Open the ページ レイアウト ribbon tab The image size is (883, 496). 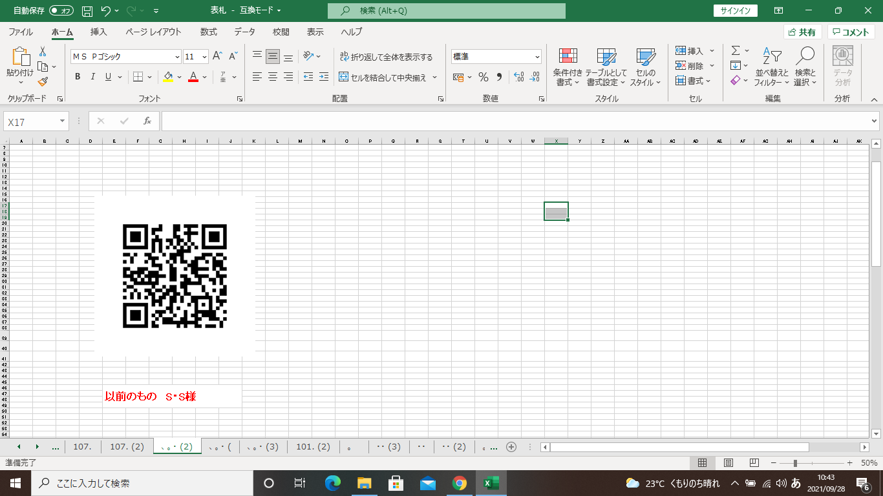click(x=153, y=32)
